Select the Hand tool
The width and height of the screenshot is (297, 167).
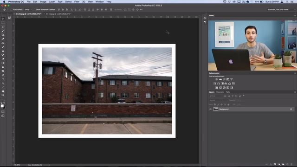(x=3, y=91)
